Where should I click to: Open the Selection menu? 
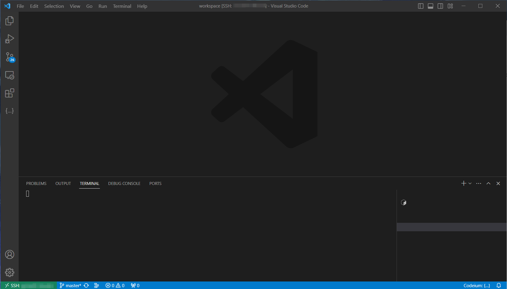54,6
